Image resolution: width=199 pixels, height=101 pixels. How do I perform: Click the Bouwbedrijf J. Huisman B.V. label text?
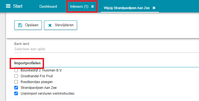click(x=42, y=70)
